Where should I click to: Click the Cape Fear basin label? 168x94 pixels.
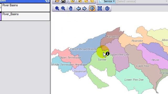pyautogui.click(x=143, y=66)
